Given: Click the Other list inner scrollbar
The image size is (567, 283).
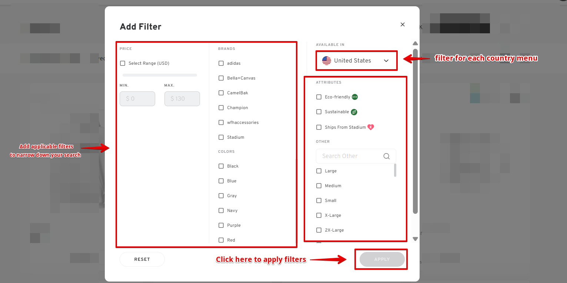Looking at the screenshot, I should point(395,170).
